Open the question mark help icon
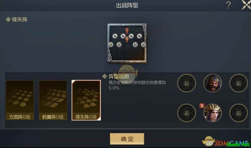The image size is (251, 148). pyautogui.click(x=228, y=5)
